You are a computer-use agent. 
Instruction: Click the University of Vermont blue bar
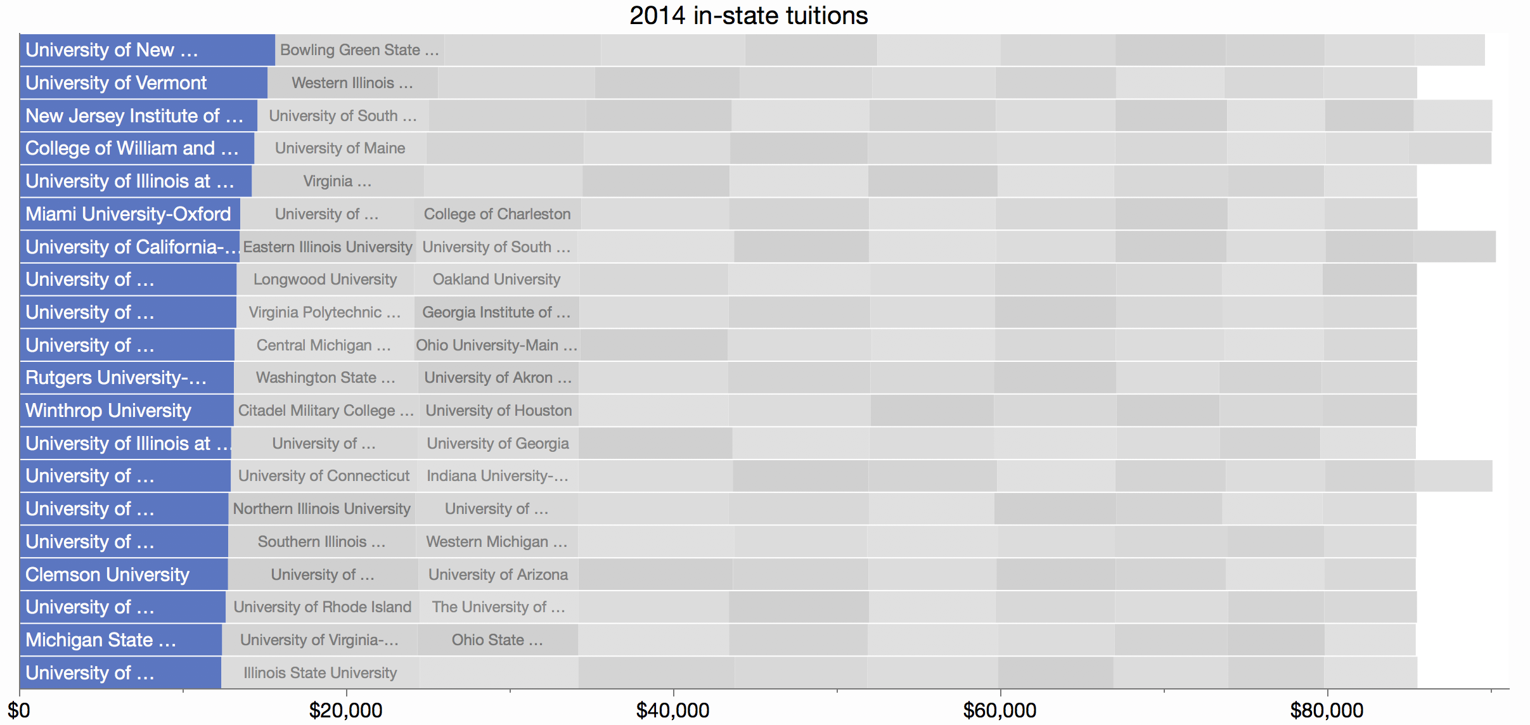(x=143, y=83)
